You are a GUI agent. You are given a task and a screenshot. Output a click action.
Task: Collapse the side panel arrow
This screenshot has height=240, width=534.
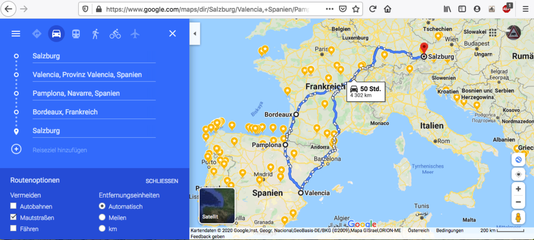pyautogui.click(x=195, y=33)
